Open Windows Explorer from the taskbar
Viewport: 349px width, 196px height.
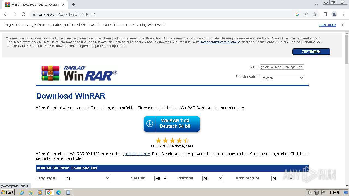[31, 192]
